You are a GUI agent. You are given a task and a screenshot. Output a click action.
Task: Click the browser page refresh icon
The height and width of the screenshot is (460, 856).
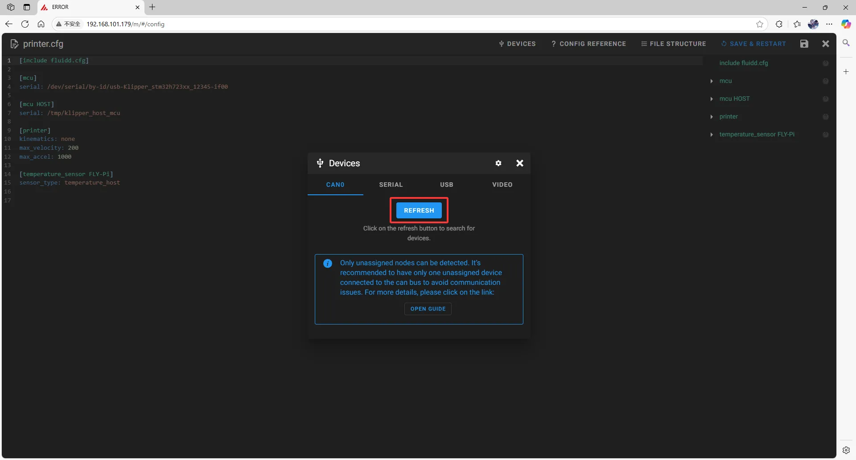click(25, 24)
